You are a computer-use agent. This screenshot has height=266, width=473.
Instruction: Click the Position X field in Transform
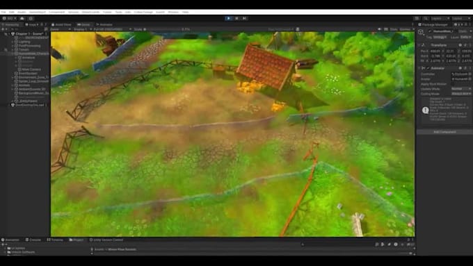pos(436,51)
